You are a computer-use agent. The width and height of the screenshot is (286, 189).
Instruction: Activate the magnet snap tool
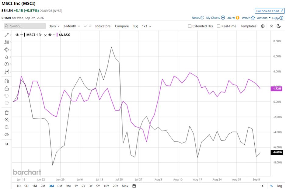tap(7, 81)
